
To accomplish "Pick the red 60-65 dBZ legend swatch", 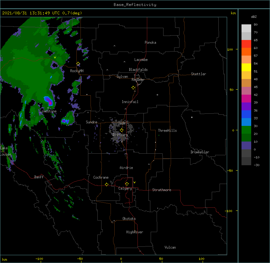I will (246, 44).
